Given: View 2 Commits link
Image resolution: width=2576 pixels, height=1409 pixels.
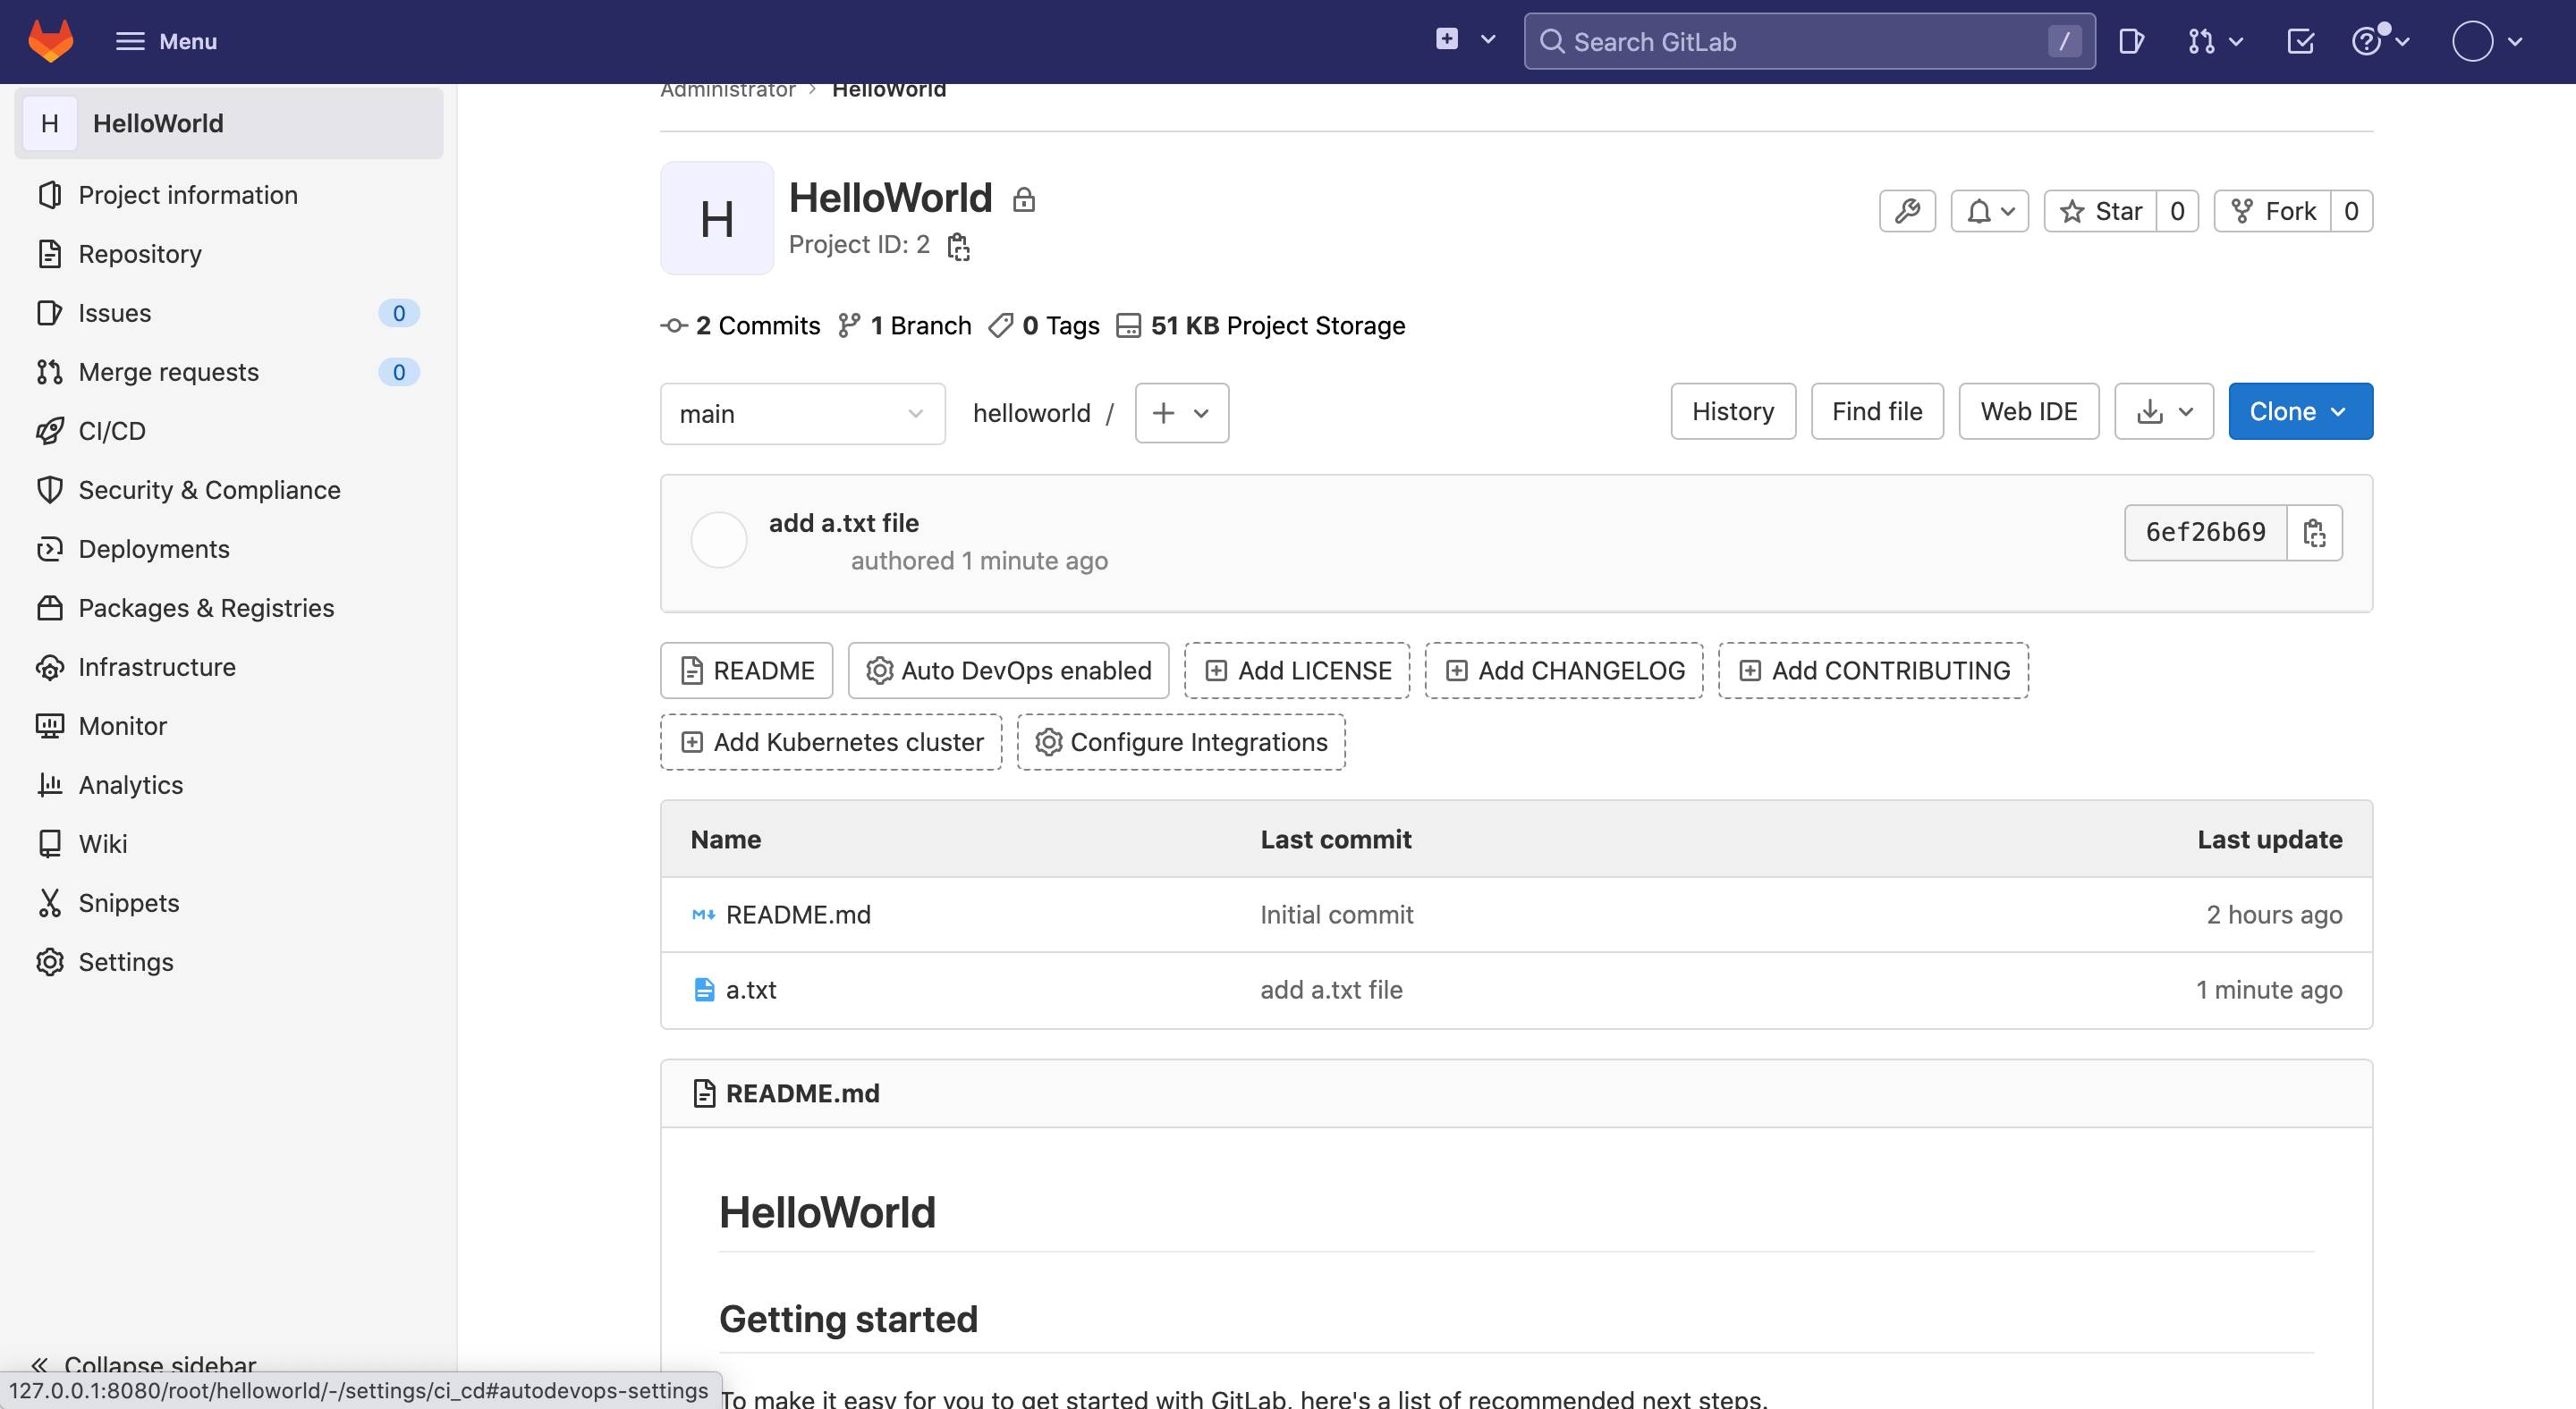Looking at the screenshot, I should [x=740, y=325].
